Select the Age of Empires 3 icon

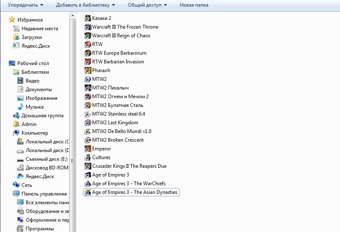tap(88, 175)
